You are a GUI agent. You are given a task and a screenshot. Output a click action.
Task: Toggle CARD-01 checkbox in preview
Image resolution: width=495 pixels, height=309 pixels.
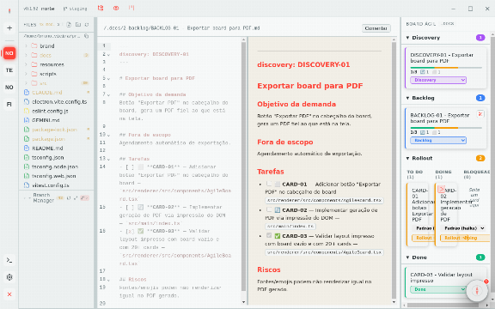pos(269,184)
